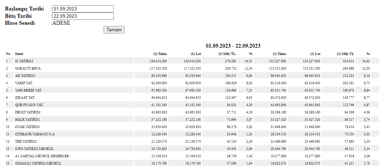Viewport: 379px width, 168px height.
Task: Click the 87.711 value in DENIZ YATIRIM row
Action: pyautogui.click(x=232, y=112)
